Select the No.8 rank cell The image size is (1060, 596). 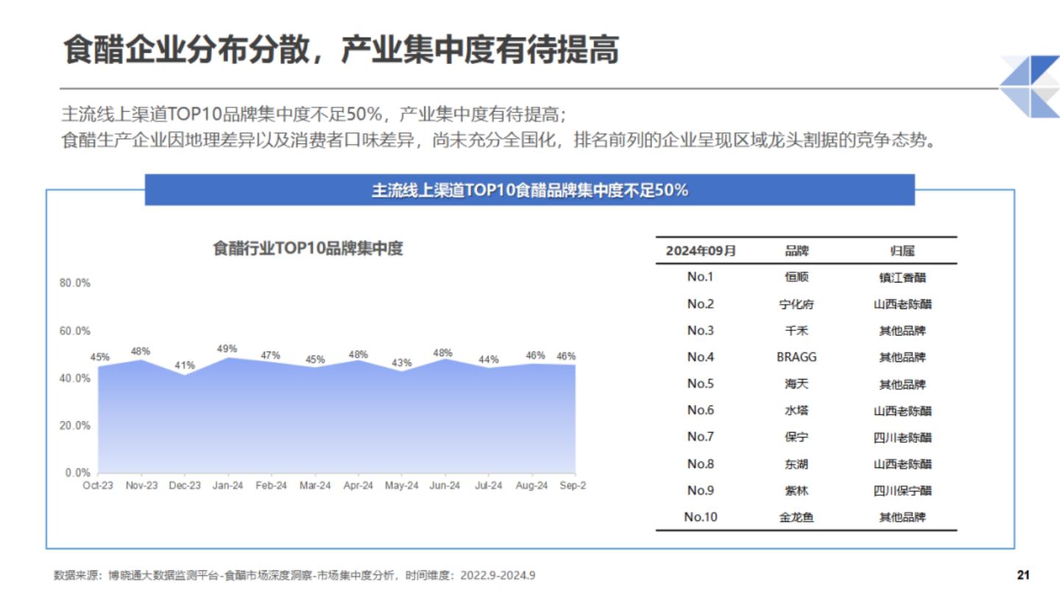pyautogui.click(x=701, y=464)
